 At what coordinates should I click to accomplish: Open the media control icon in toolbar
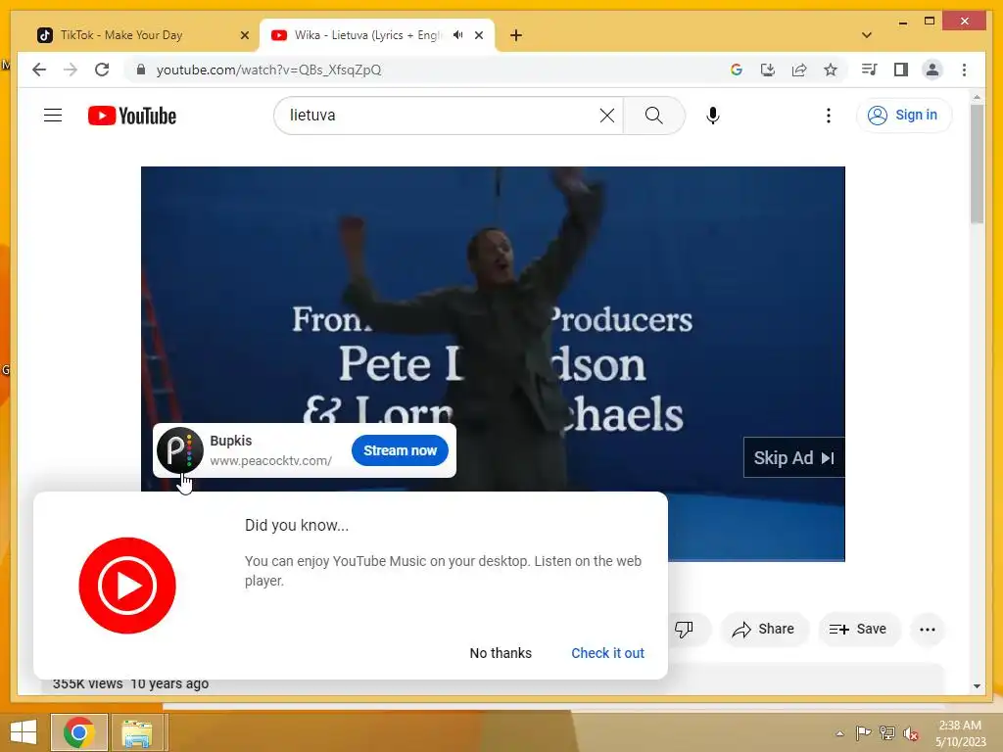(869, 70)
